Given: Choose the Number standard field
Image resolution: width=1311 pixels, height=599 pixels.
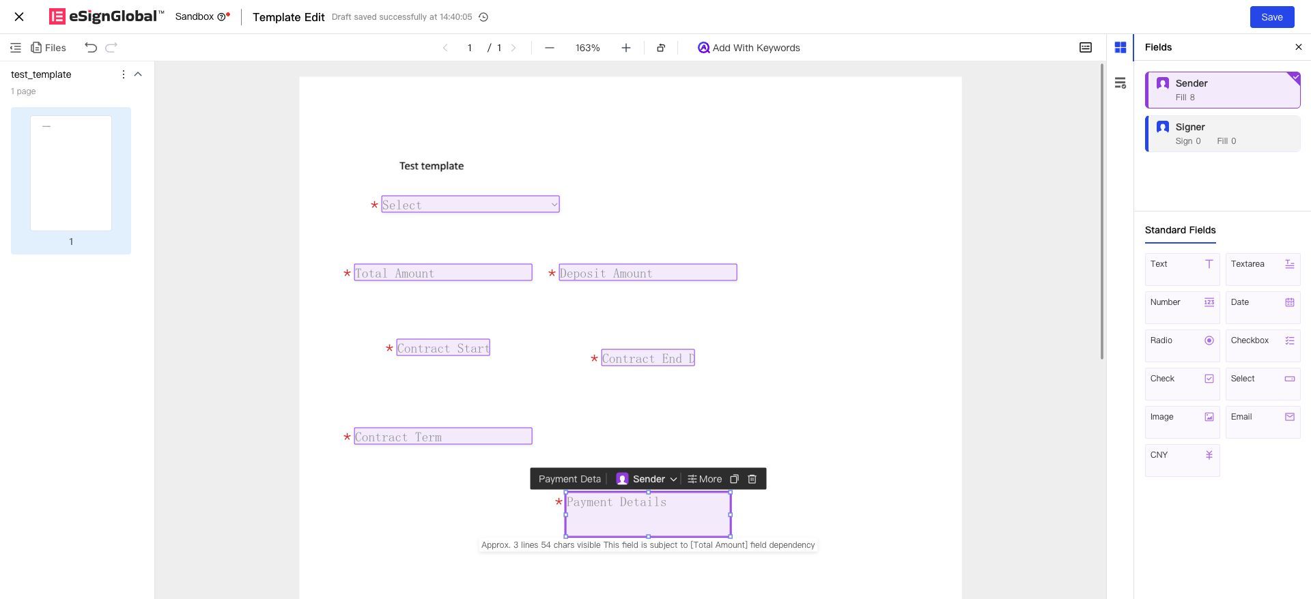Looking at the screenshot, I should click(1183, 308).
